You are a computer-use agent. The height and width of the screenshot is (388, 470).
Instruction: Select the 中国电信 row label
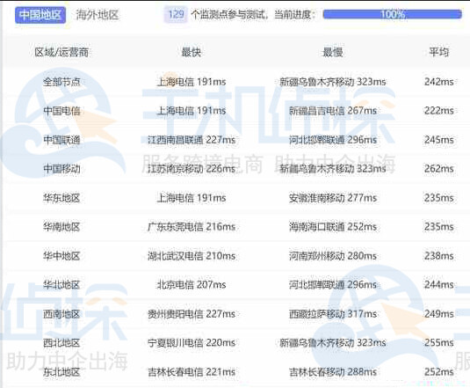click(61, 111)
